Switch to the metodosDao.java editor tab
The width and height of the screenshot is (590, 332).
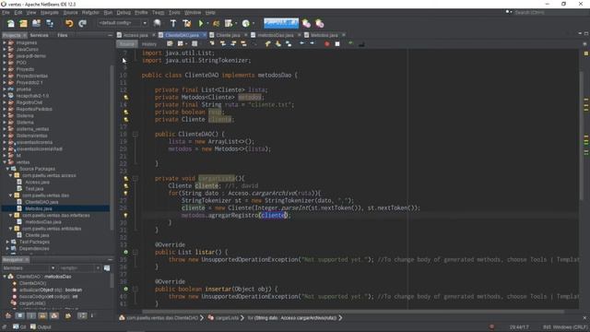(x=276, y=35)
